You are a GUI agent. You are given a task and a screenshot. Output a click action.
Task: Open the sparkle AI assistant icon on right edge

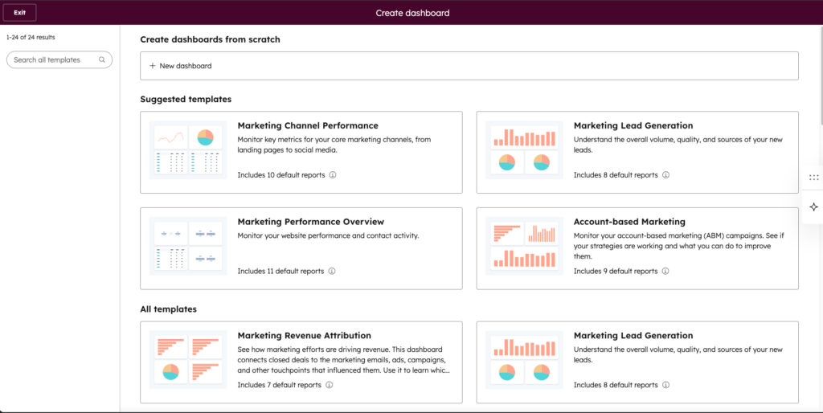(813, 206)
